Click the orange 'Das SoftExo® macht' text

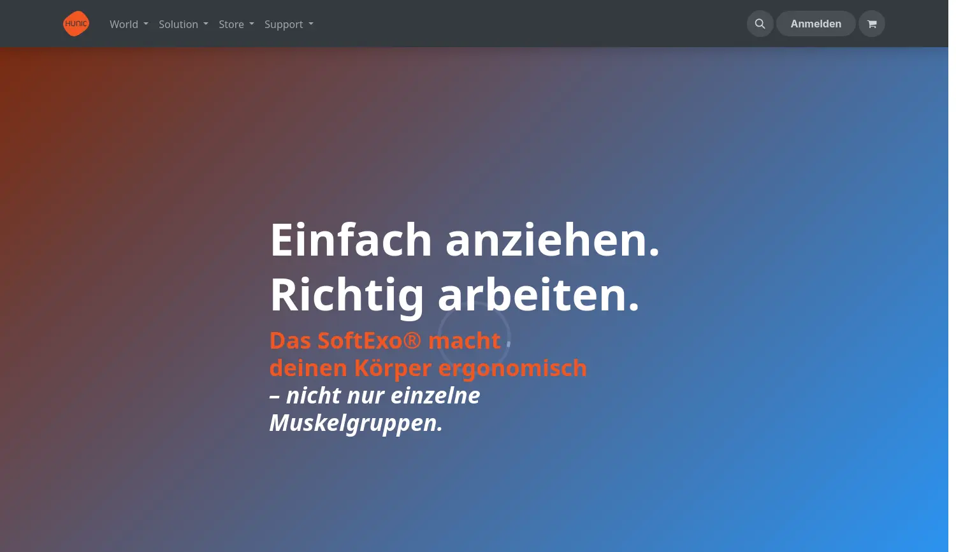click(385, 340)
